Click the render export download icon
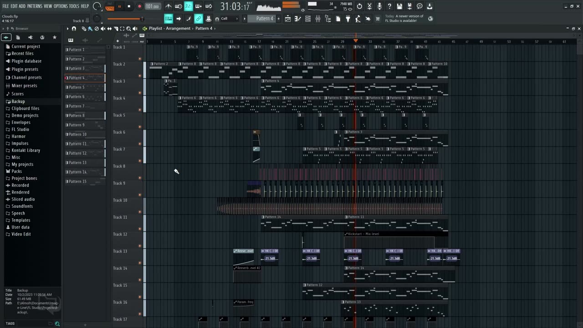 (430, 6)
